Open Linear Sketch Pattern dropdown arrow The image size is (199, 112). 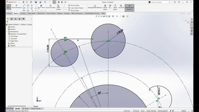click(x=86, y=8)
